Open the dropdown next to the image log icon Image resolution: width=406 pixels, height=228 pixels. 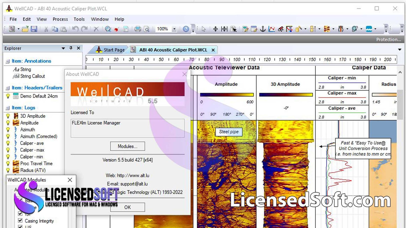333,29
